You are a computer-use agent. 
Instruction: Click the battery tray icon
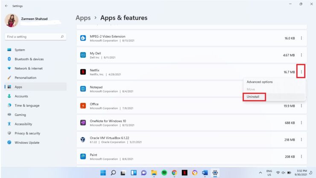click(289, 173)
